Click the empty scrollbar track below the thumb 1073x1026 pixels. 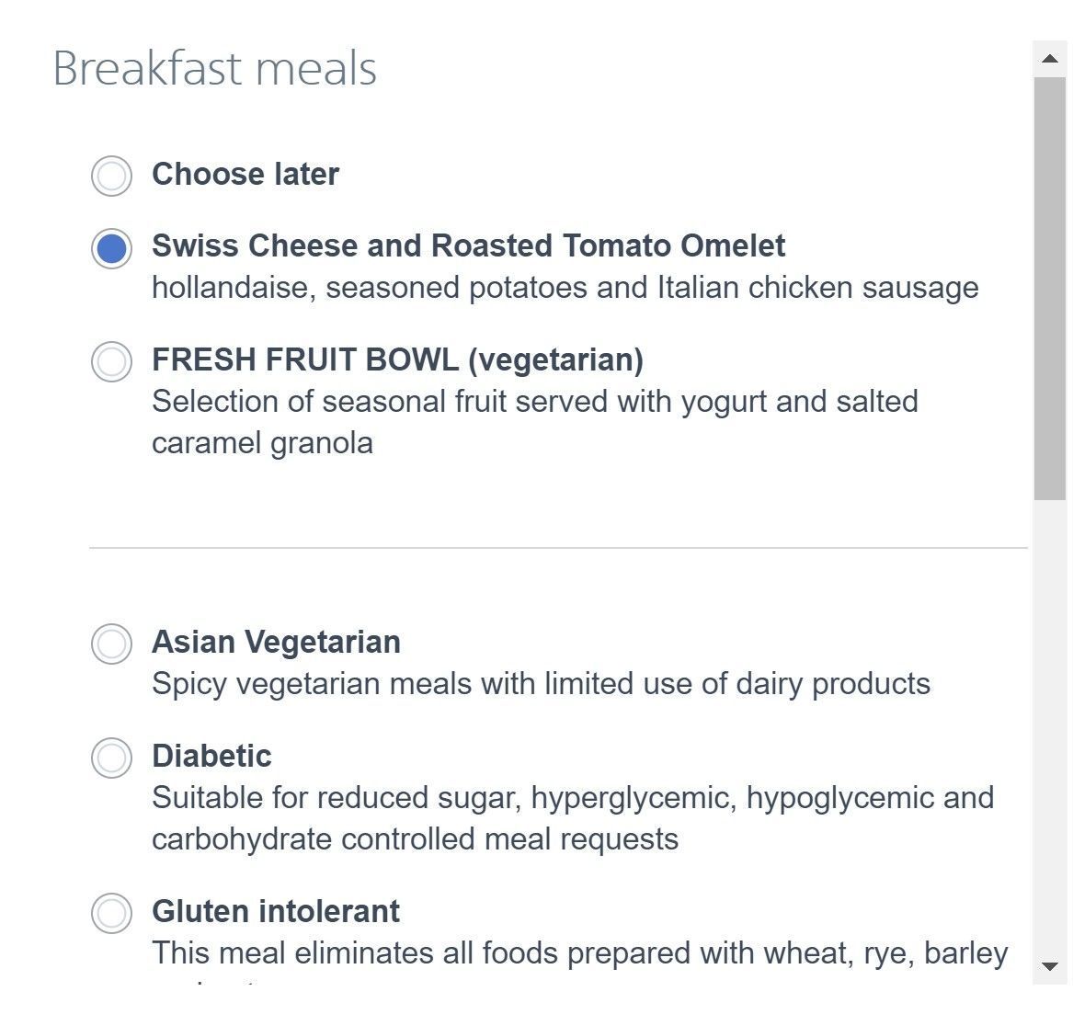pos(1050,725)
